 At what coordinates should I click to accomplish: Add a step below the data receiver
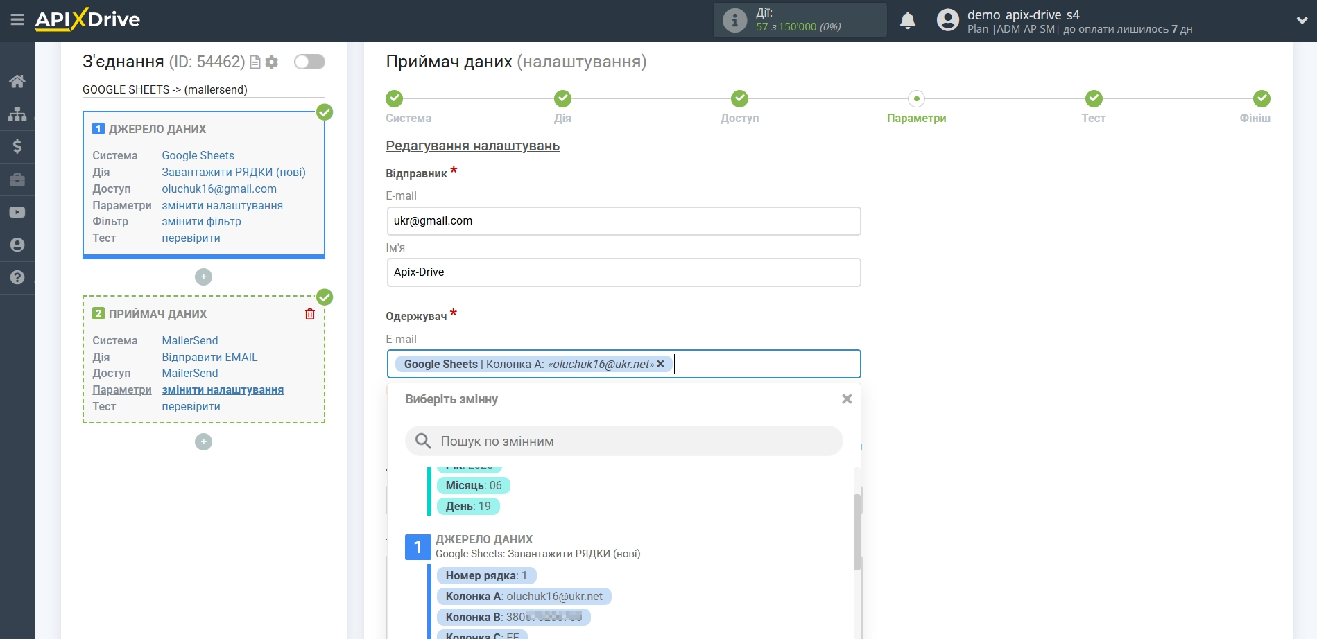[x=203, y=441]
